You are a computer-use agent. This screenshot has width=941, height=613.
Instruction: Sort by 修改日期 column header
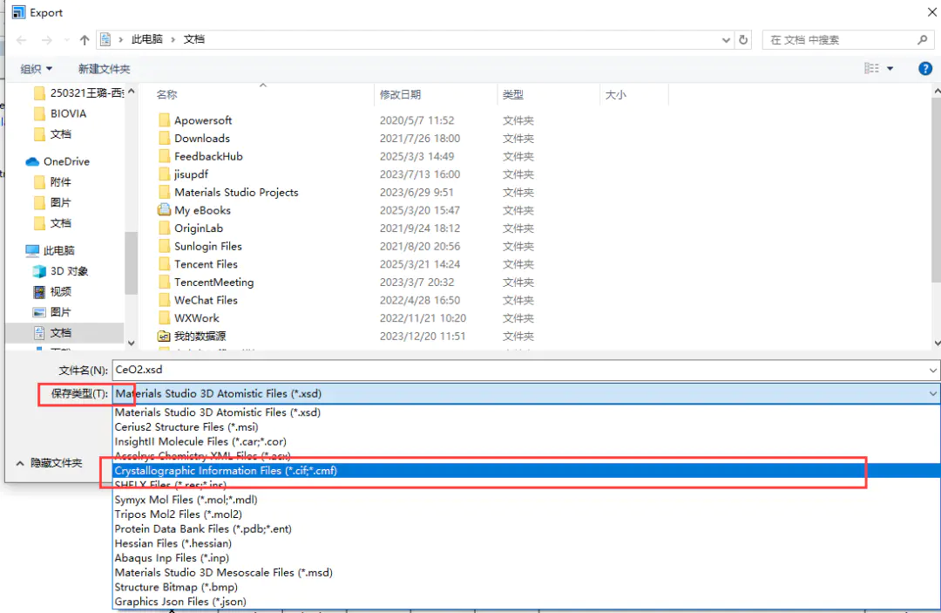point(400,94)
